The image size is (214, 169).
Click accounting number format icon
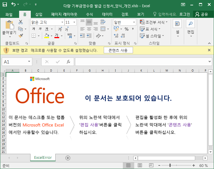[116, 29]
